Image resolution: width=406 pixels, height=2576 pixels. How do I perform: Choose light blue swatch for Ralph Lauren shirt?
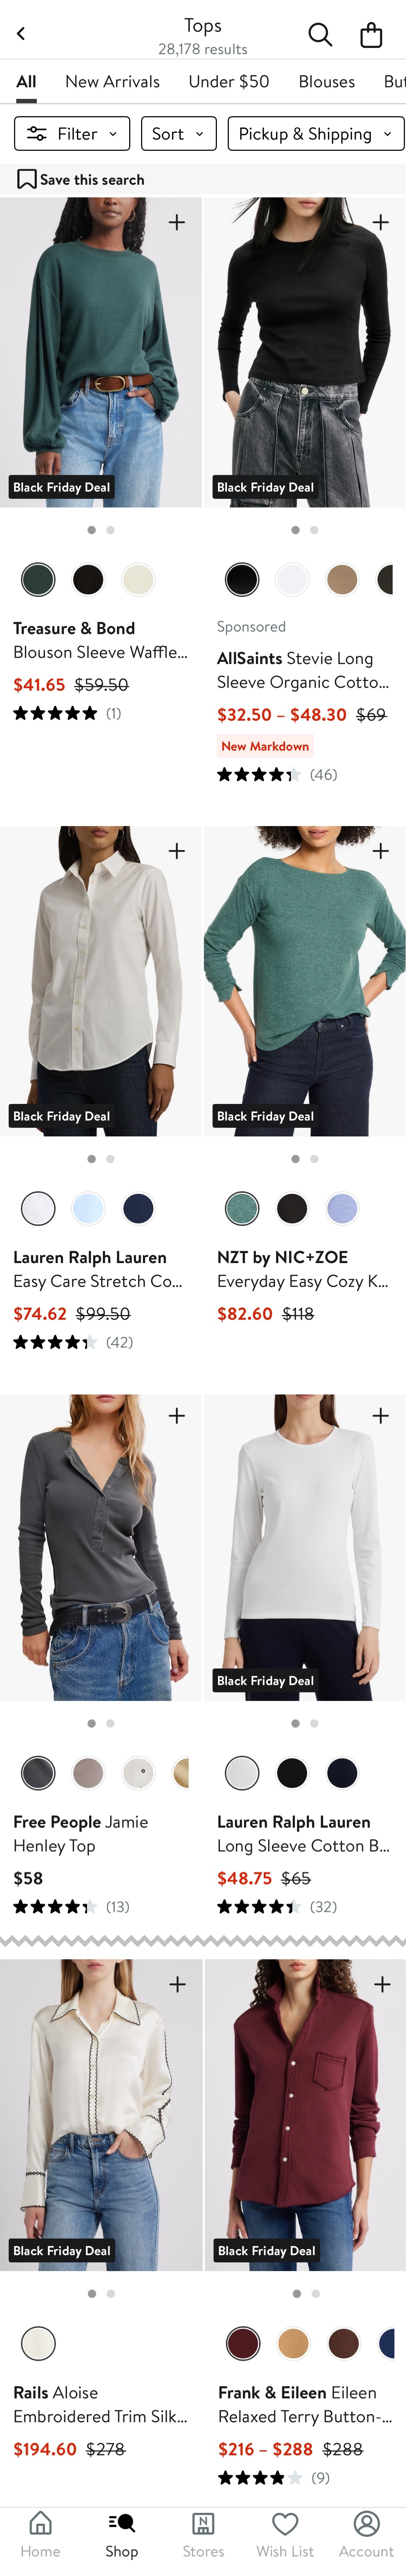click(x=88, y=1208)
